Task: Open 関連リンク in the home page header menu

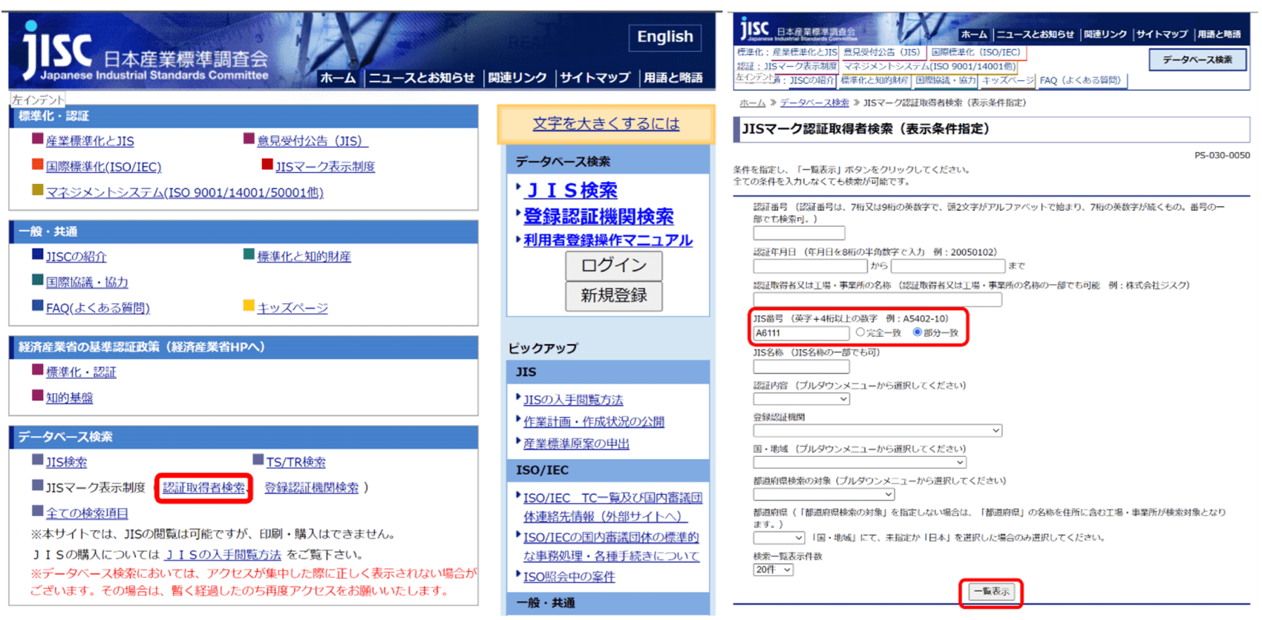Action: (x=517, y=78)
